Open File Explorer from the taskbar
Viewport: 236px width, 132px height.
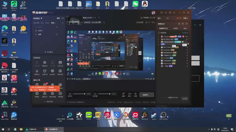[21, 129]
